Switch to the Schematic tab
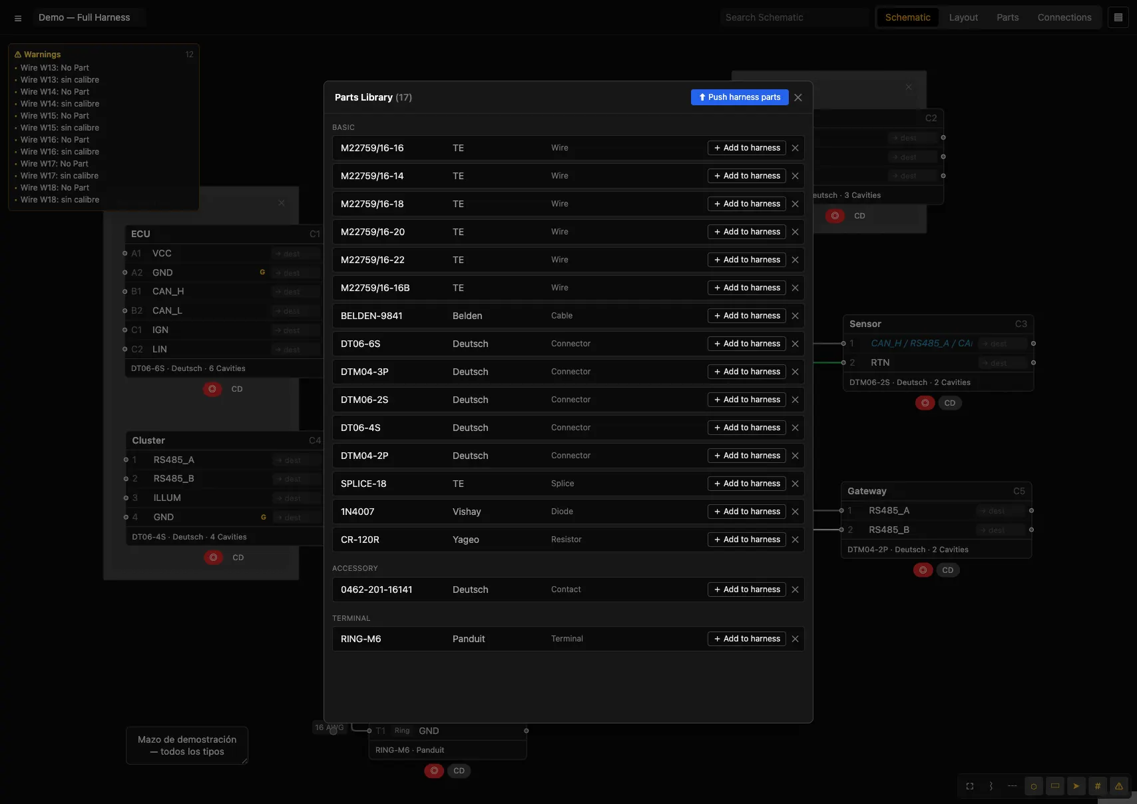 [x=907, y=17]
